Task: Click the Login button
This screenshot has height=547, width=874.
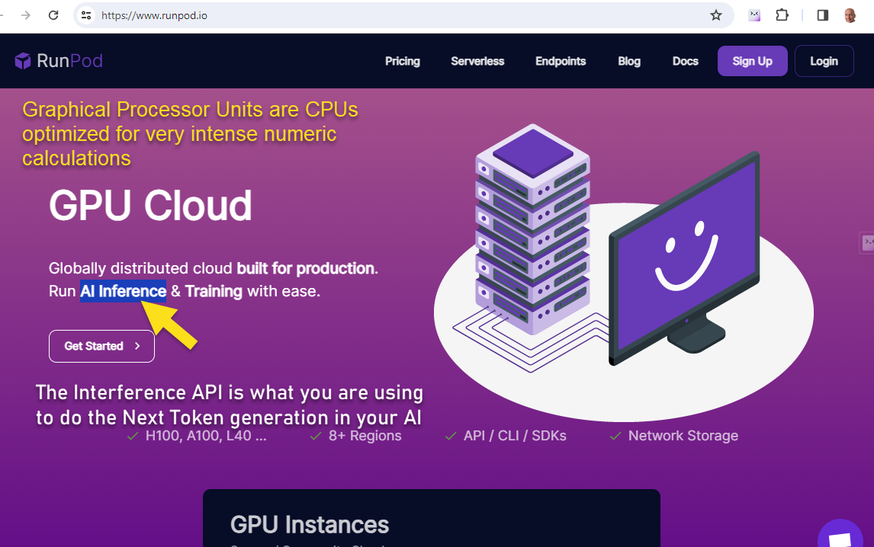Action: (824, 61)
